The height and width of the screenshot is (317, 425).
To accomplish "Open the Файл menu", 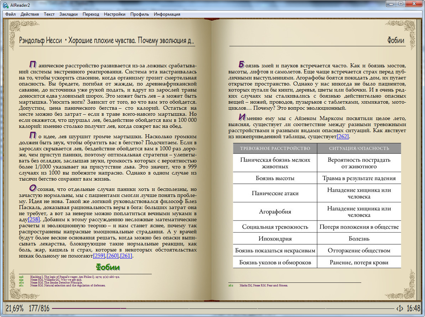I will [x=10, y=14].
